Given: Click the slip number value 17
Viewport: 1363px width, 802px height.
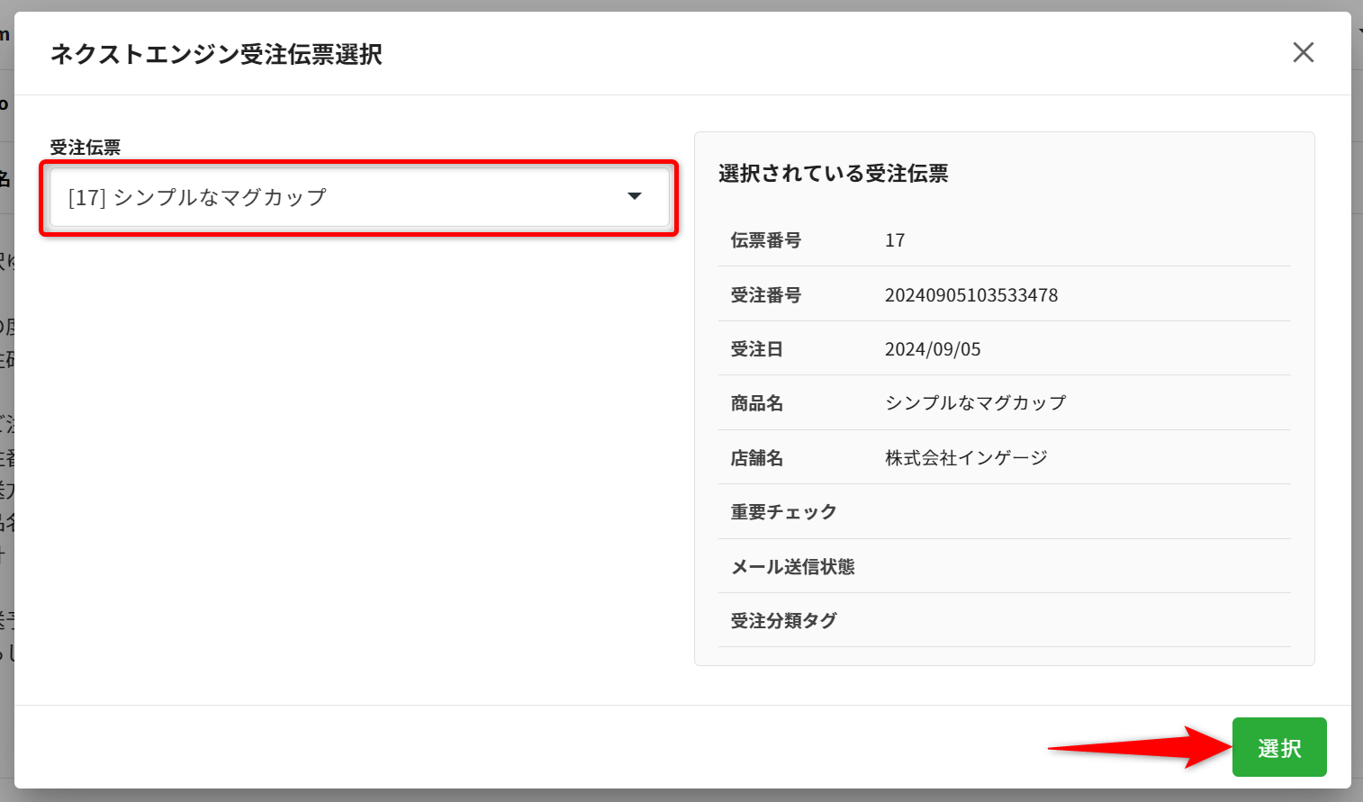Looking at the screenshot, I should [x=895, y=240].
